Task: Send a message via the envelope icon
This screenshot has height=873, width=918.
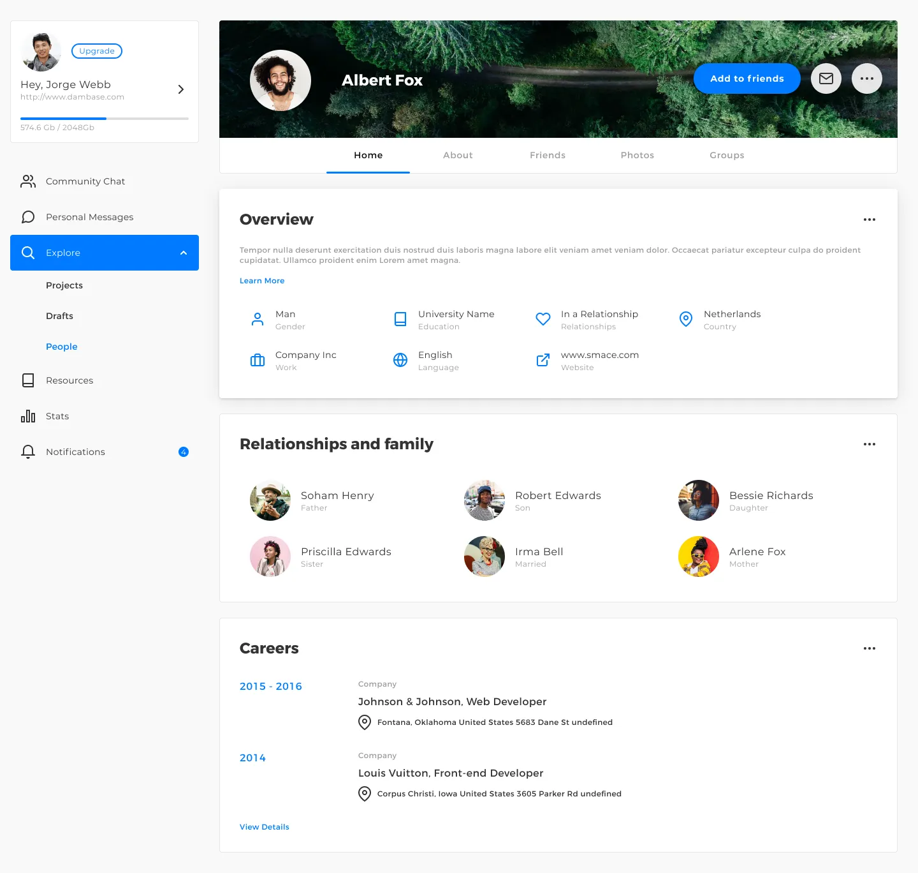Action: pyautogui.click(x=826, y=78)
